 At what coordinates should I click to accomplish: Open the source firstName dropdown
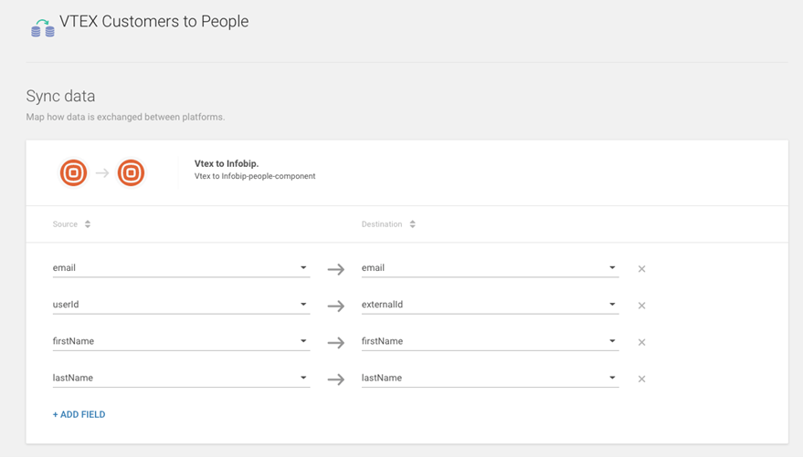tap(303, 341)
